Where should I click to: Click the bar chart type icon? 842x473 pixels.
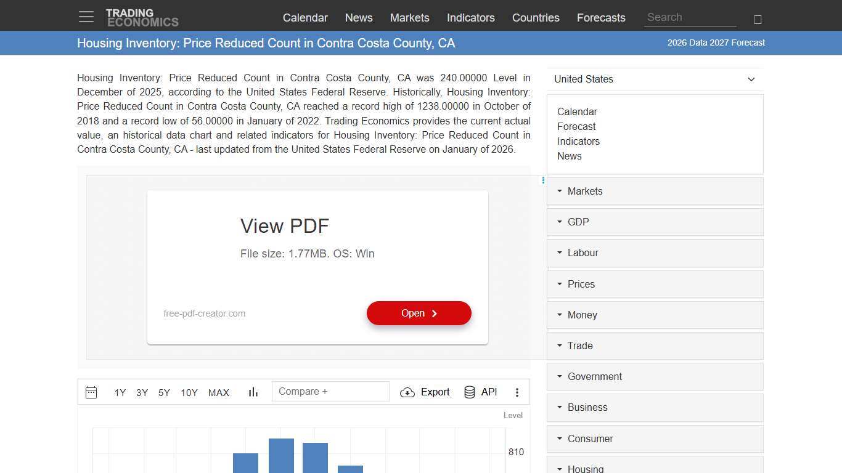(253, 392)
